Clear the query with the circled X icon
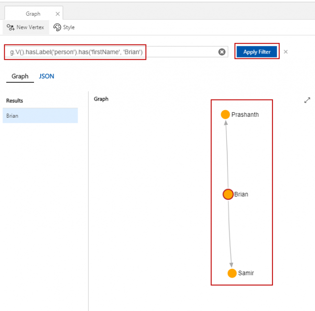 [222, 52]
